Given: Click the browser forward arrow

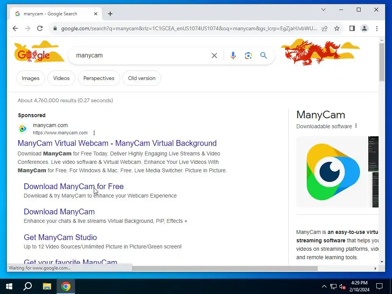Looking at the screenshot, I should [x=28, y=28].
